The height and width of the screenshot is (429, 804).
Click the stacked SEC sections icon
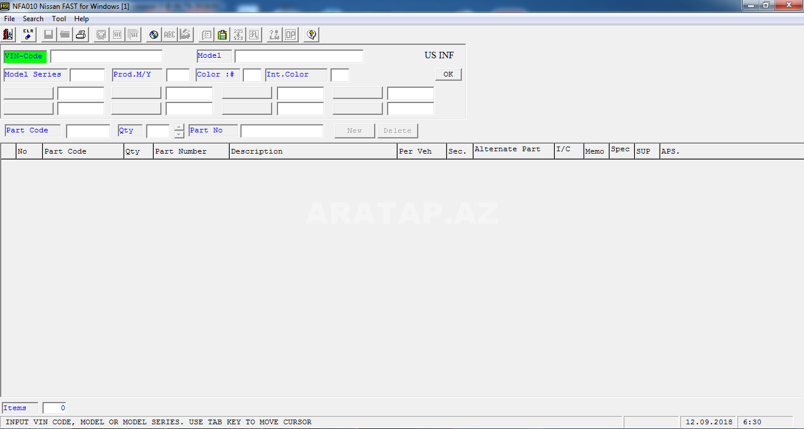click(133, 35)
